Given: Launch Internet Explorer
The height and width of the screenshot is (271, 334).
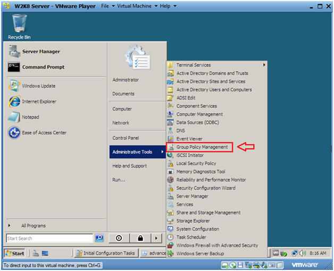Looking at the screenshot, I should (32, 101).
